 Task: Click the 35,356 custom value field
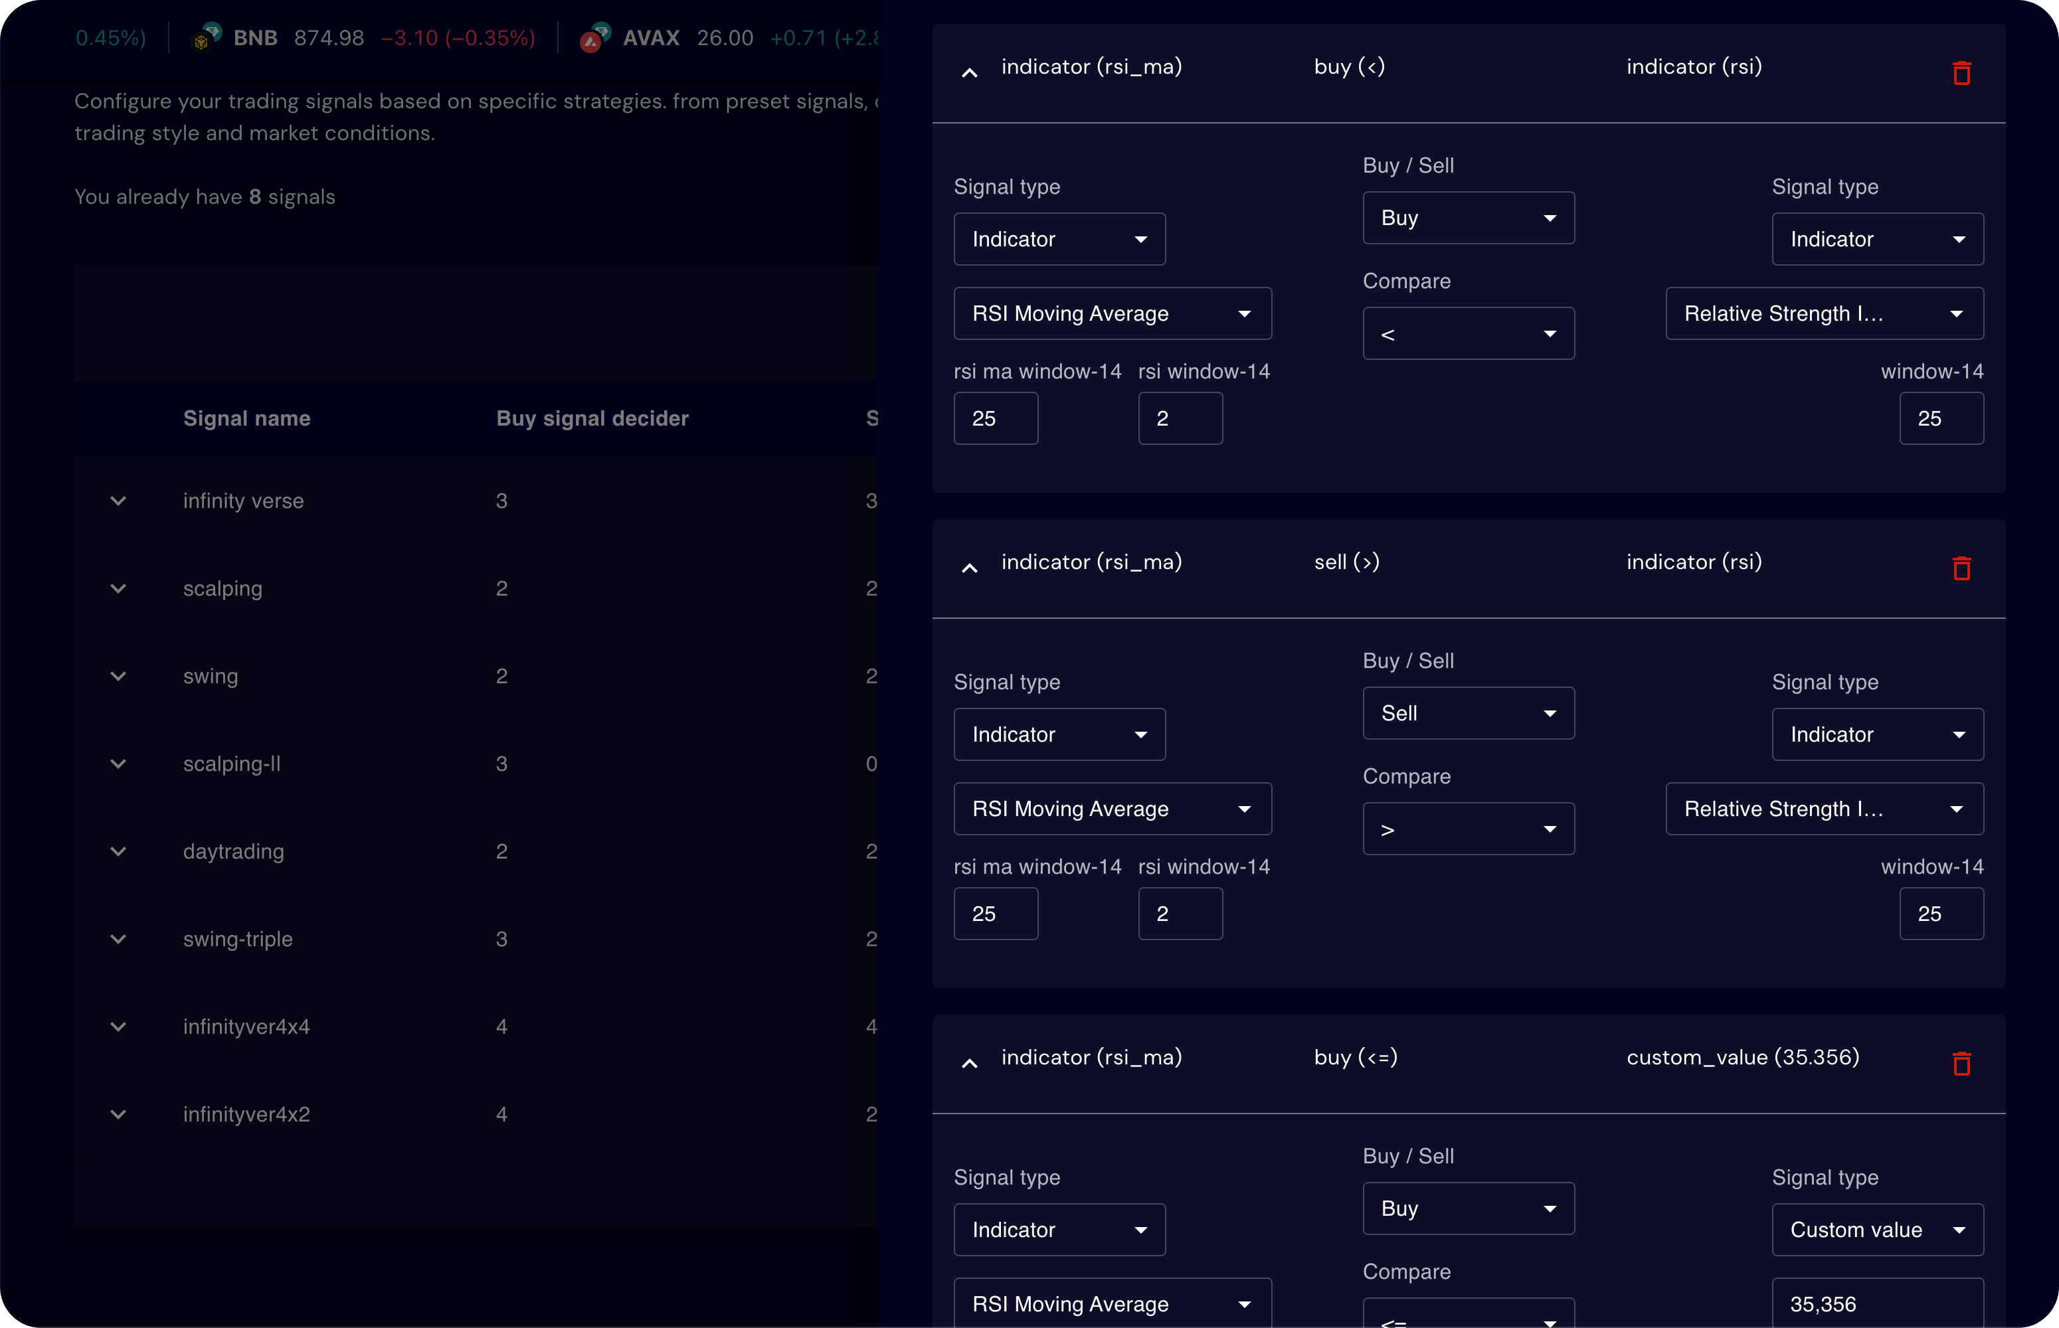[1876, 1303]
